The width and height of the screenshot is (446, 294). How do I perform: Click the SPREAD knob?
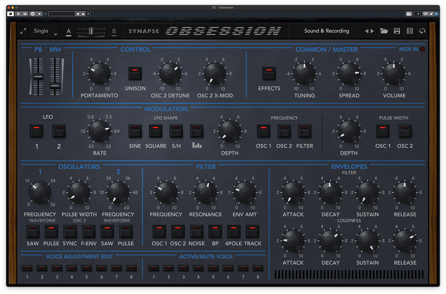(x=349, y=74)
